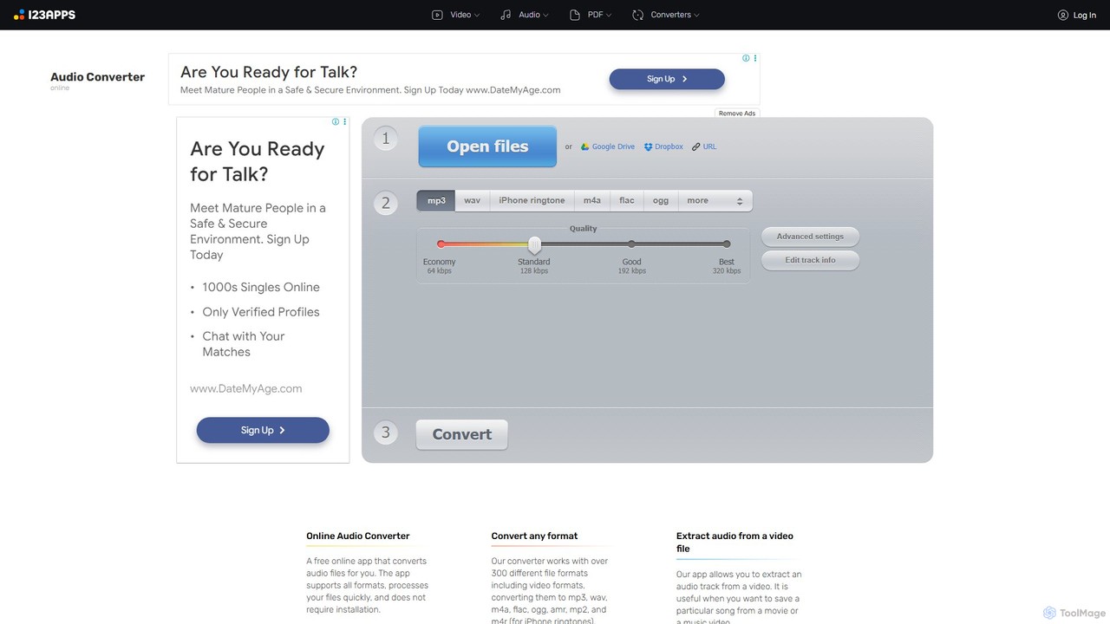The width and height of the screenshot is (1110, 624).
Task: Click Sign Up in top banner ad
Action: pyautogui.click(x=667, y=79)
